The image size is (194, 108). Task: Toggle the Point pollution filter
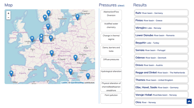111,98
